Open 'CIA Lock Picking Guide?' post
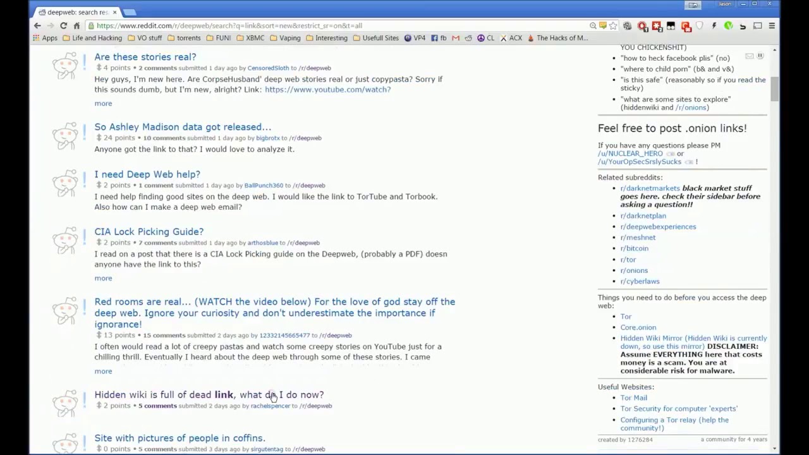The height and width of the screenshot is (455, 809). click(149, 232)
